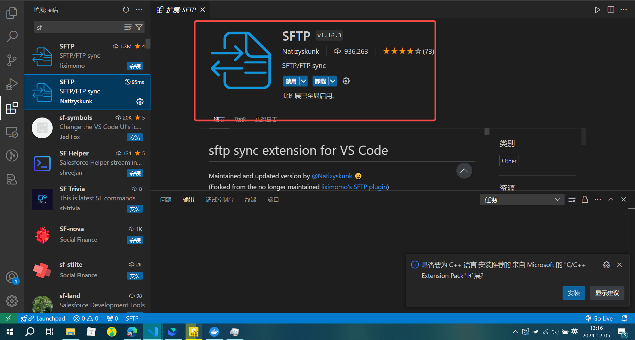Open the remote window indicator in status bar
Screen dimensions: 635x340
click(x=9, y=318)
